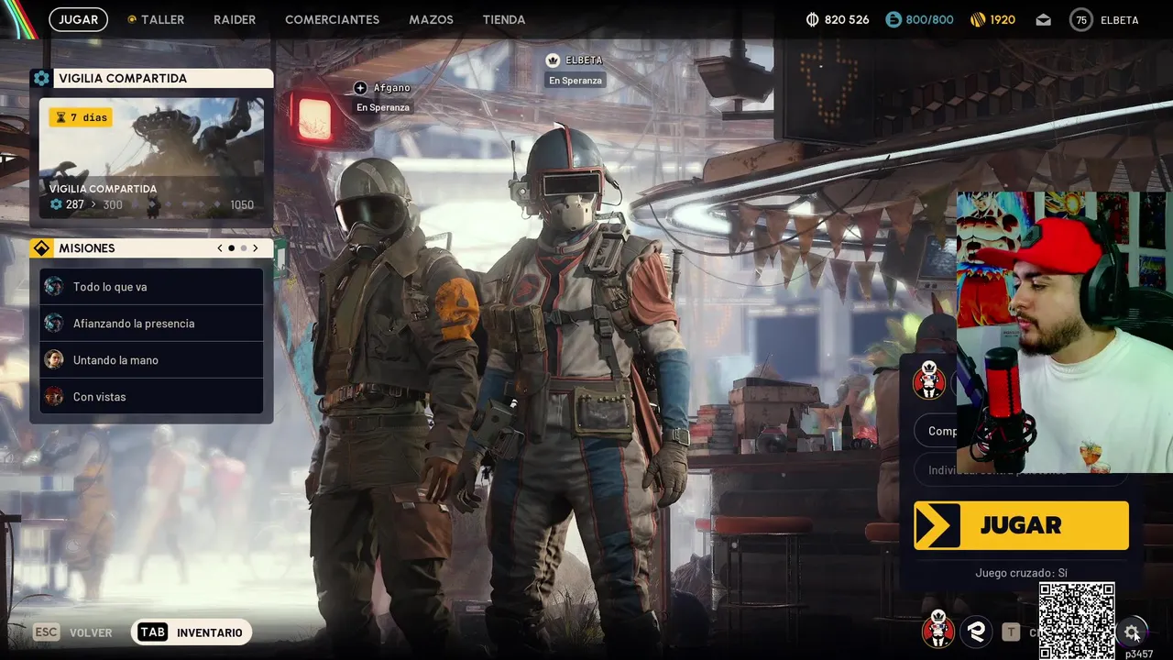Open the MAZOS tab
This screenshot has width=1173, height=660.
tap(431, 19)
